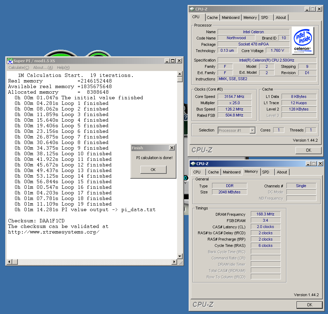The image size is (328, 314).
Task: Click the xtremesystems.org URL text
Action: pos(54,232)
